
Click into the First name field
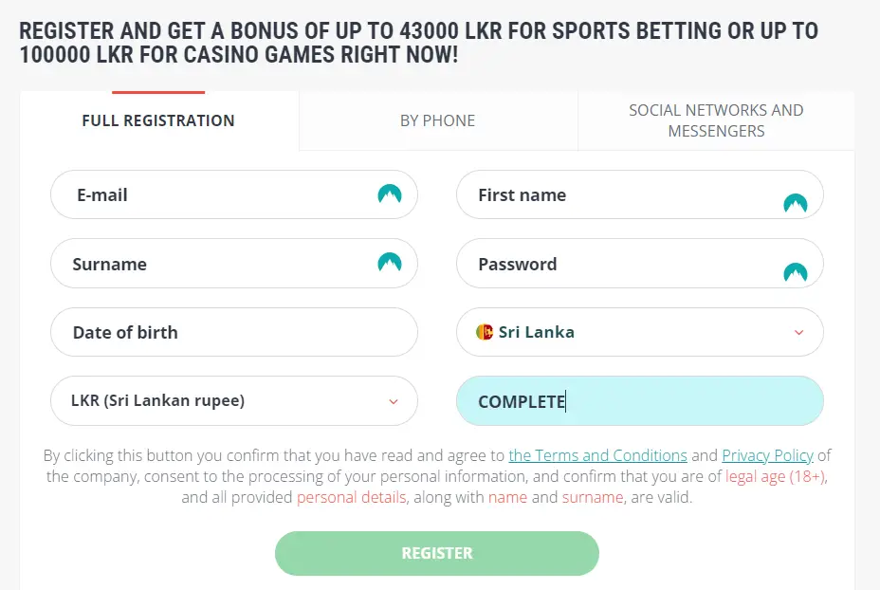point(616,195)
